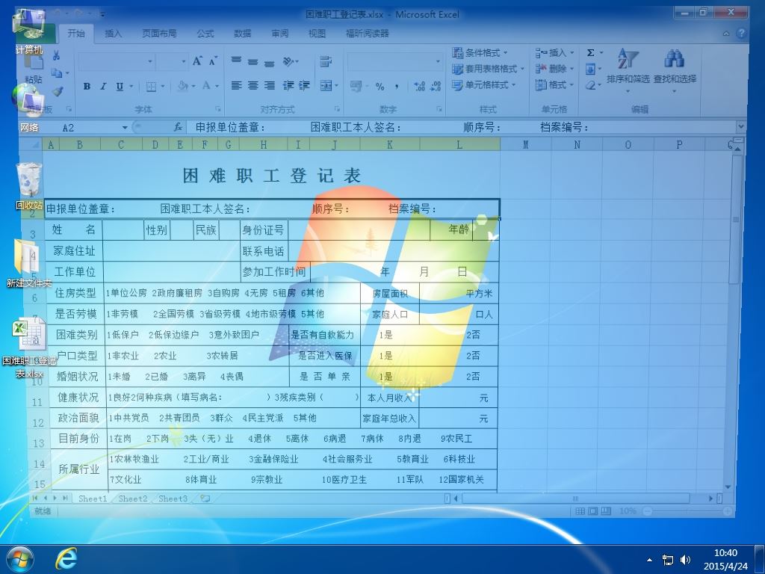Switch to the 数据 ribbon tab
The height and width of the screenshot is (574, 765).
[243, 33]
